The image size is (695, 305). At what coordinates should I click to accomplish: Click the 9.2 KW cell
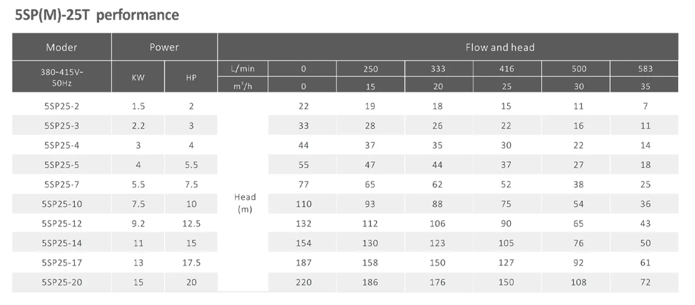[x=138, y=224]
